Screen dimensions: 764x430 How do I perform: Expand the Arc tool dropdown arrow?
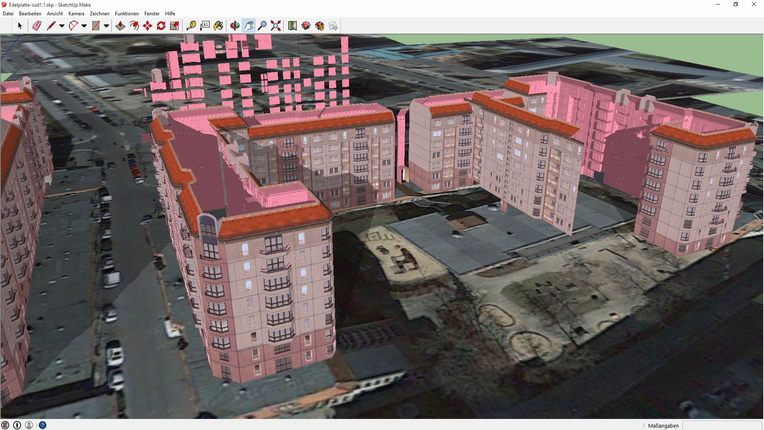click(x=84, y=26)
